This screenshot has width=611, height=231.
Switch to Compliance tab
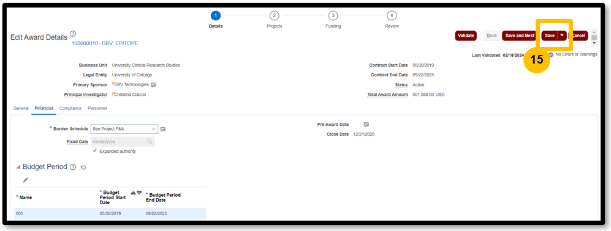70,109
